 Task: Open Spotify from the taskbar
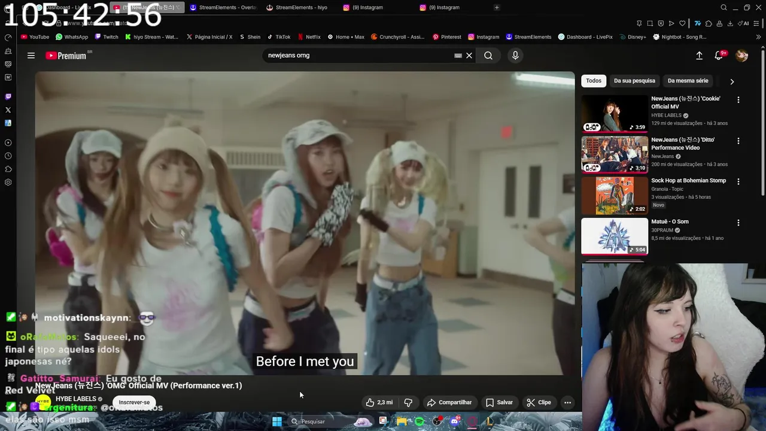coord(420,421)
